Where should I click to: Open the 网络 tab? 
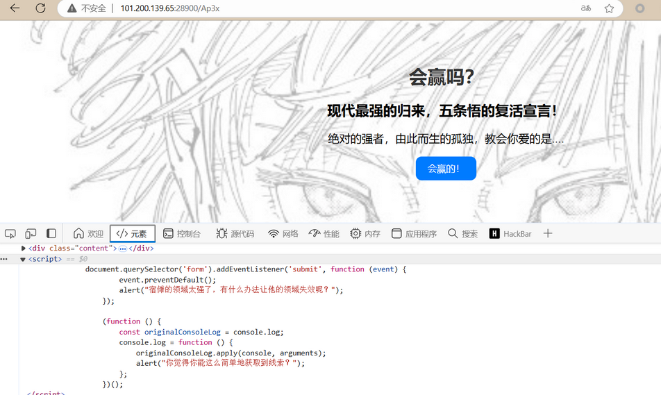pyautogui.click(x=283, y=233)
